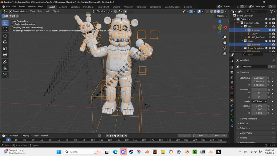Switch to the Geometry Nodes workspace
The image size is (277, 156).
pyautogui.click(x=172, y=7)
